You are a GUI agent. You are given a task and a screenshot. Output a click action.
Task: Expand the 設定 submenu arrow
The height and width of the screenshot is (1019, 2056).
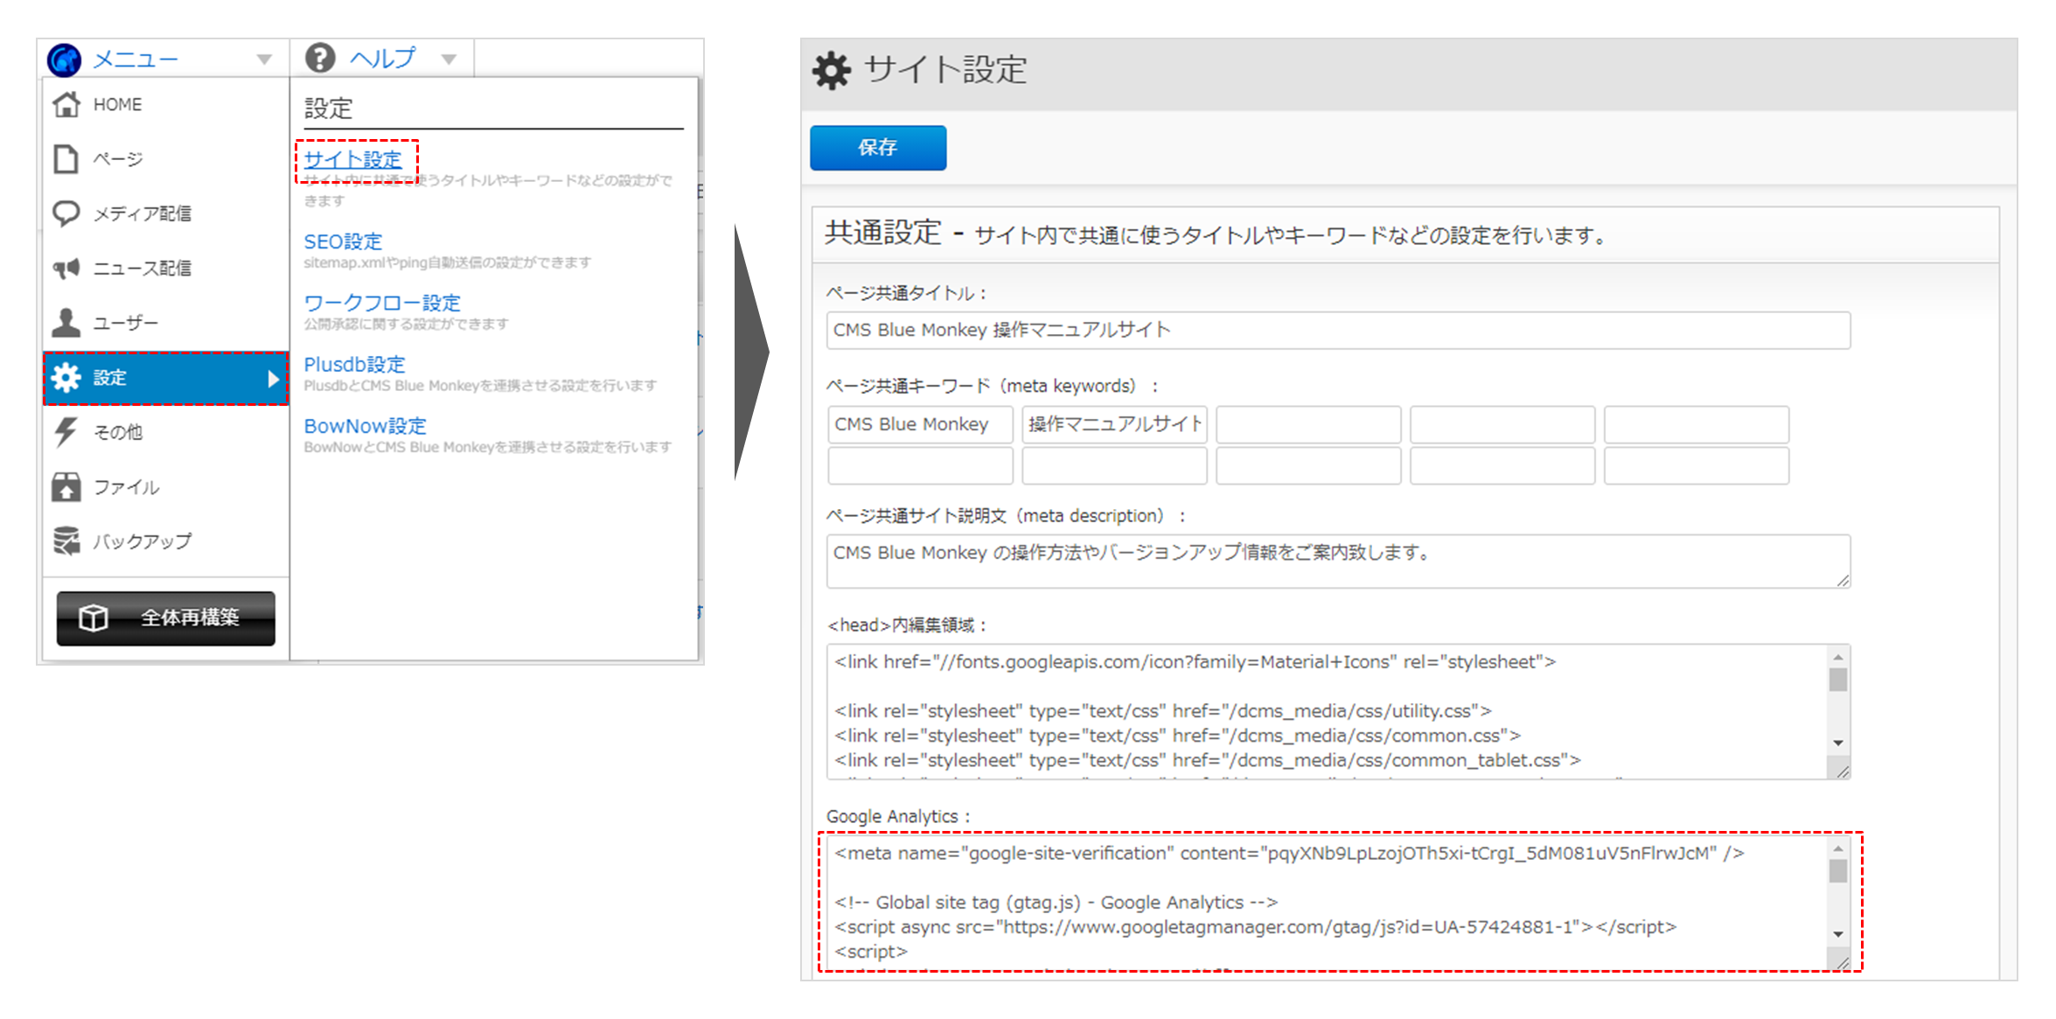click(273, 379)
